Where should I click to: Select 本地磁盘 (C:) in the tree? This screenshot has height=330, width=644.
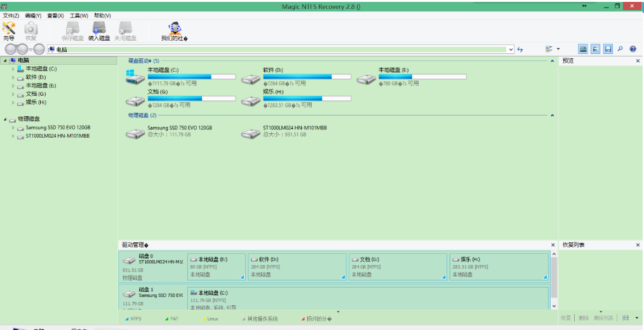pos(41,69)
